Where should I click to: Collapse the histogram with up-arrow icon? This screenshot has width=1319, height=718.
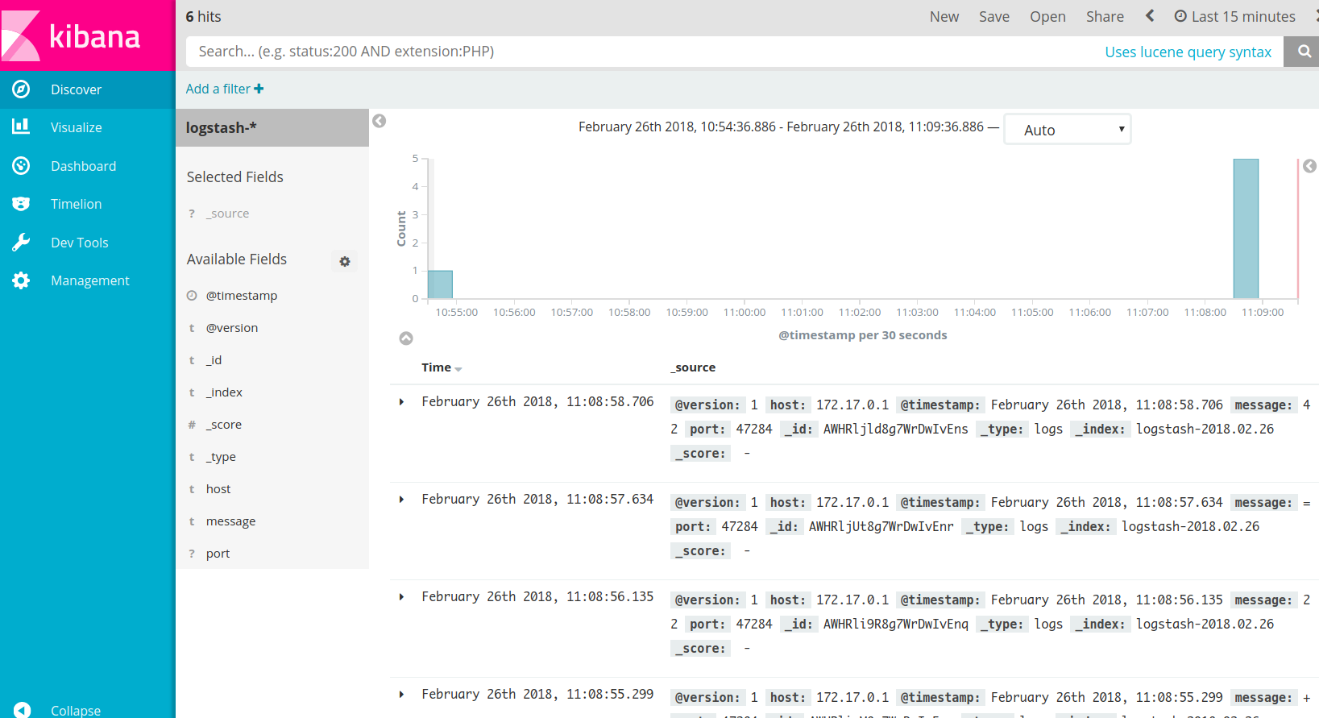click(406, 338)
